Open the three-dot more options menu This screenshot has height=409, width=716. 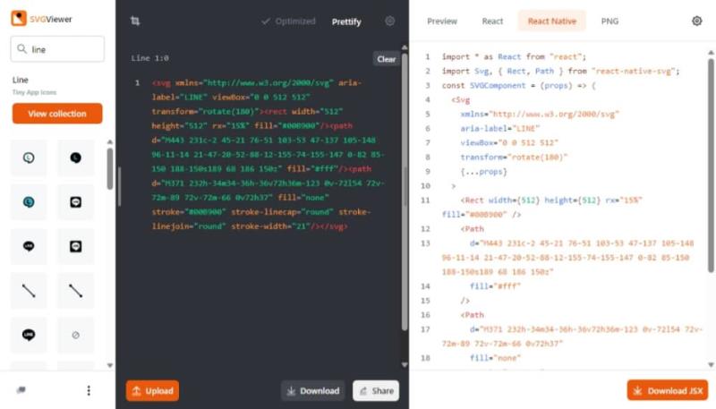pos(89,390)
